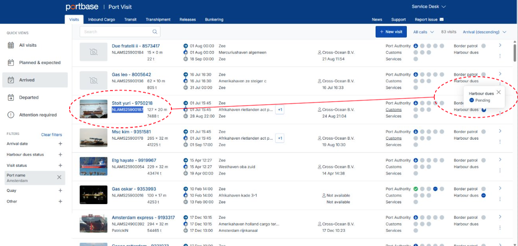Open Etg hayate visit details chevron
The image size is (518, 246).
[500, 160]
